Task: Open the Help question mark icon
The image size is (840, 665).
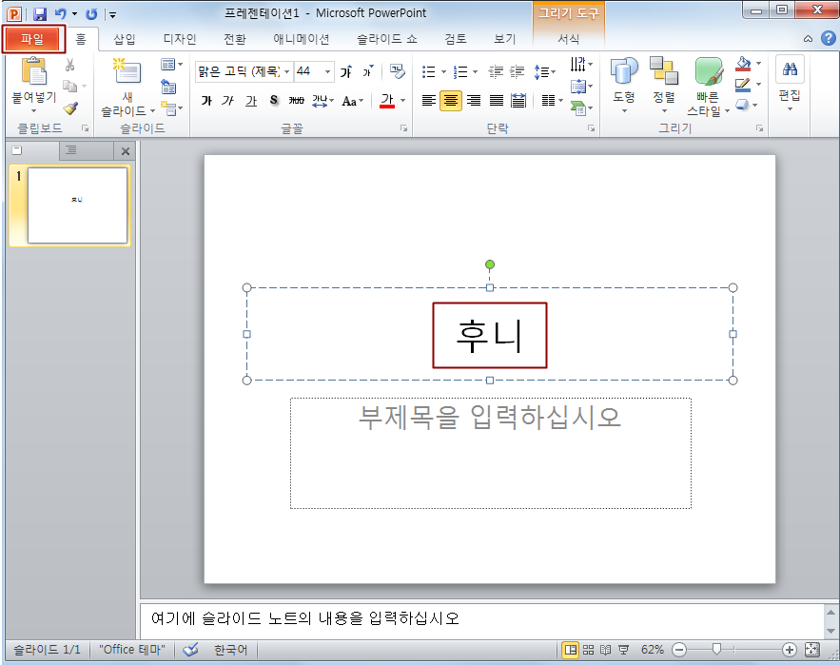Action: coord(829,39)
